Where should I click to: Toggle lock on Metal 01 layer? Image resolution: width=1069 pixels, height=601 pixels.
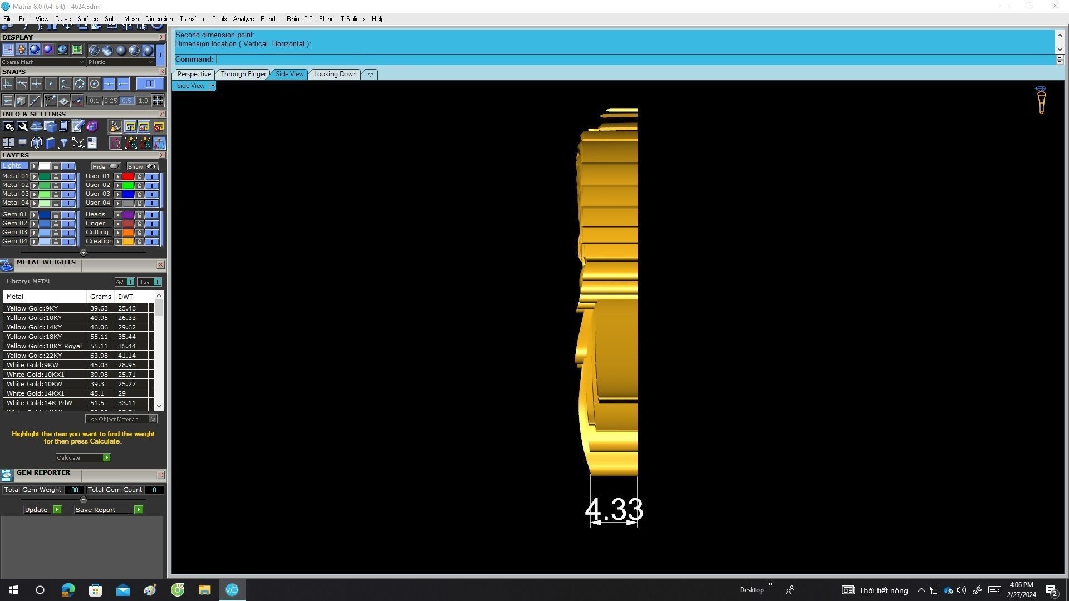coord(56,176)
